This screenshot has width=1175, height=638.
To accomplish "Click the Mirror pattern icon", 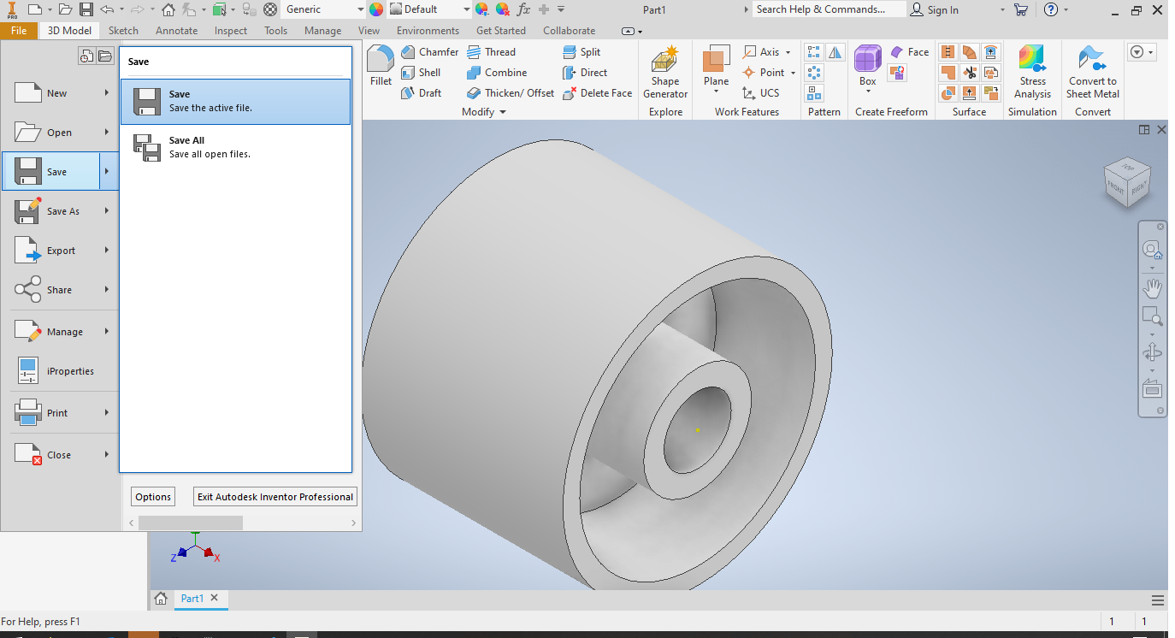I will (835, 53).
